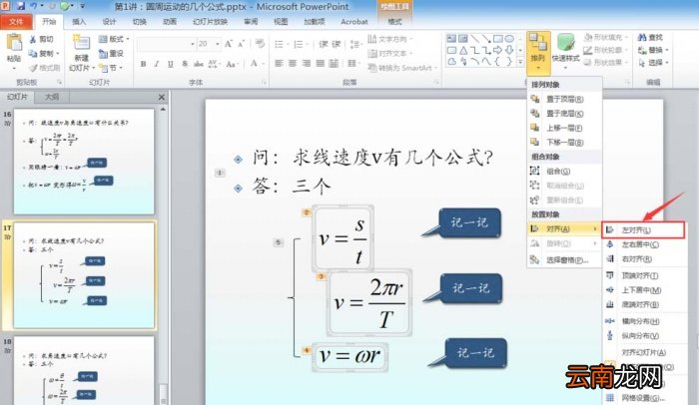Select the text box shape in gallery
The width and height of the screenshot is (699, 405).
point(451,39)
